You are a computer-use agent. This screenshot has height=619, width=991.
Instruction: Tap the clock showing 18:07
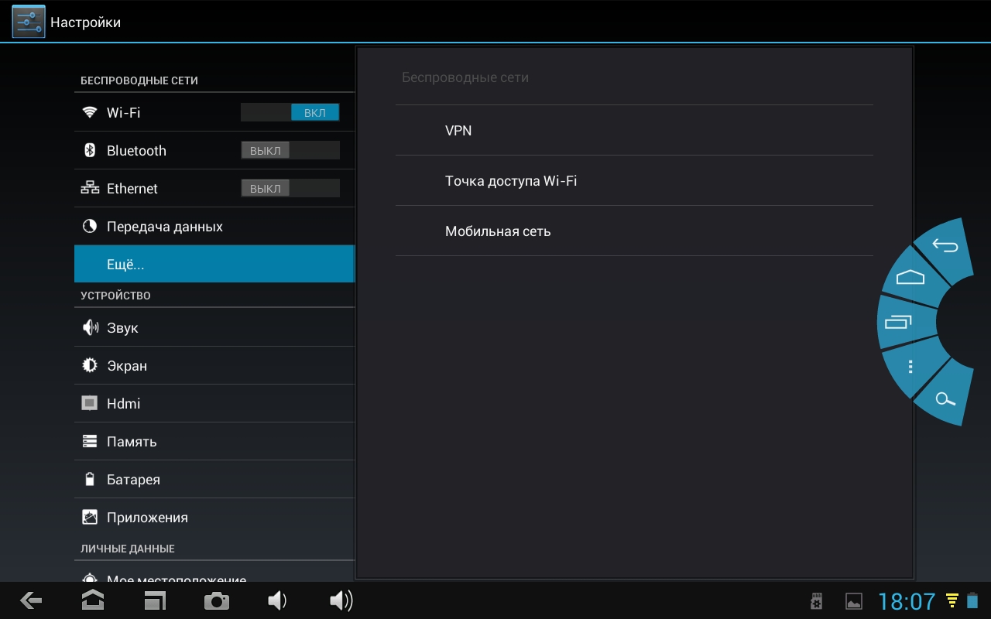pyautogui.click(x=906, y=601)
